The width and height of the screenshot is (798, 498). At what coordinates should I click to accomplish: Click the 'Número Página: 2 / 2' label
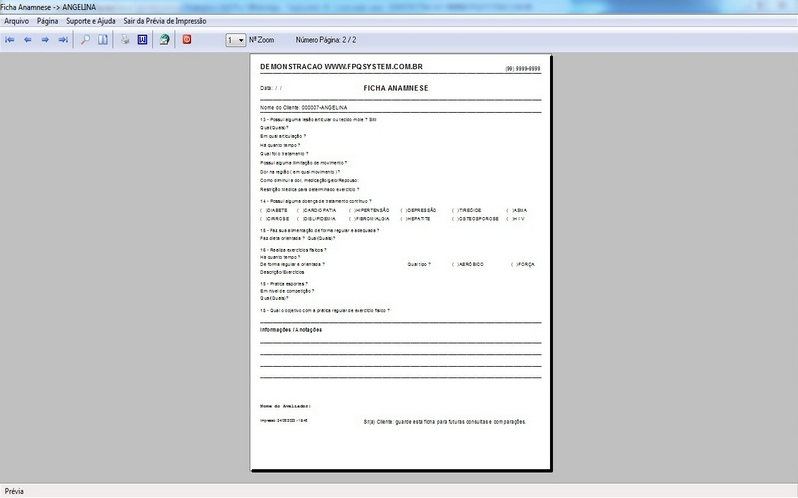[326, 40]
